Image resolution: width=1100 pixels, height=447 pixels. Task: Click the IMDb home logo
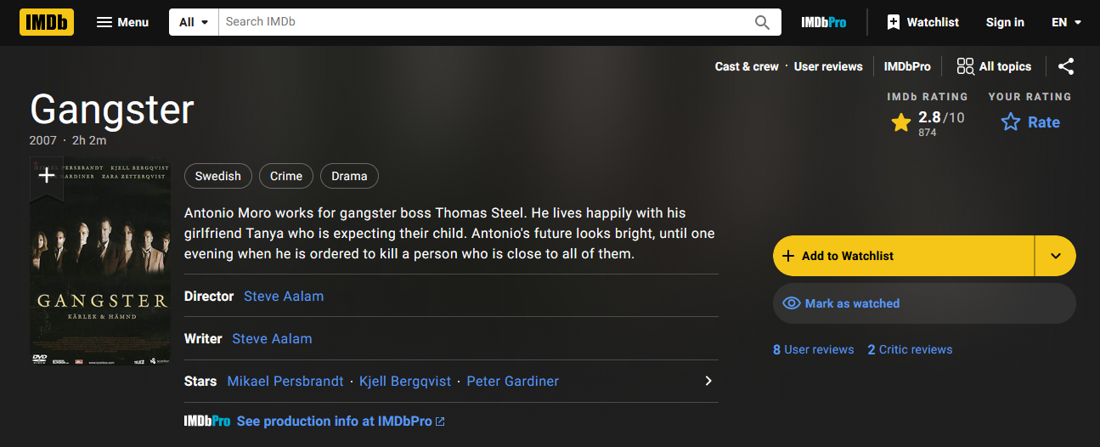click(47, 22)
